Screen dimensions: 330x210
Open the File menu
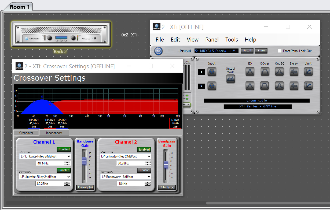click(160, 40)
